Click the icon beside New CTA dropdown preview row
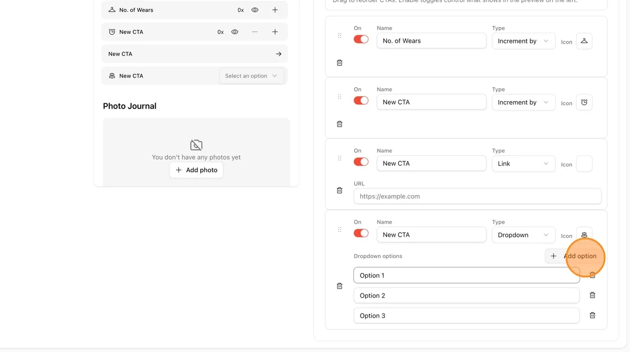The height and width of the screenshot is (352, 630). click(112, 75)
